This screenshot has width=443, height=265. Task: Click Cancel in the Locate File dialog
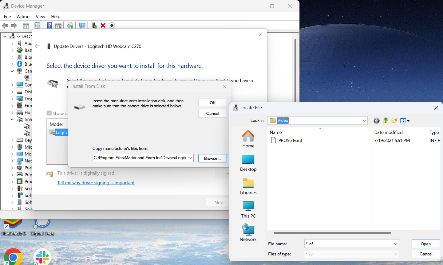click(426, 254)
